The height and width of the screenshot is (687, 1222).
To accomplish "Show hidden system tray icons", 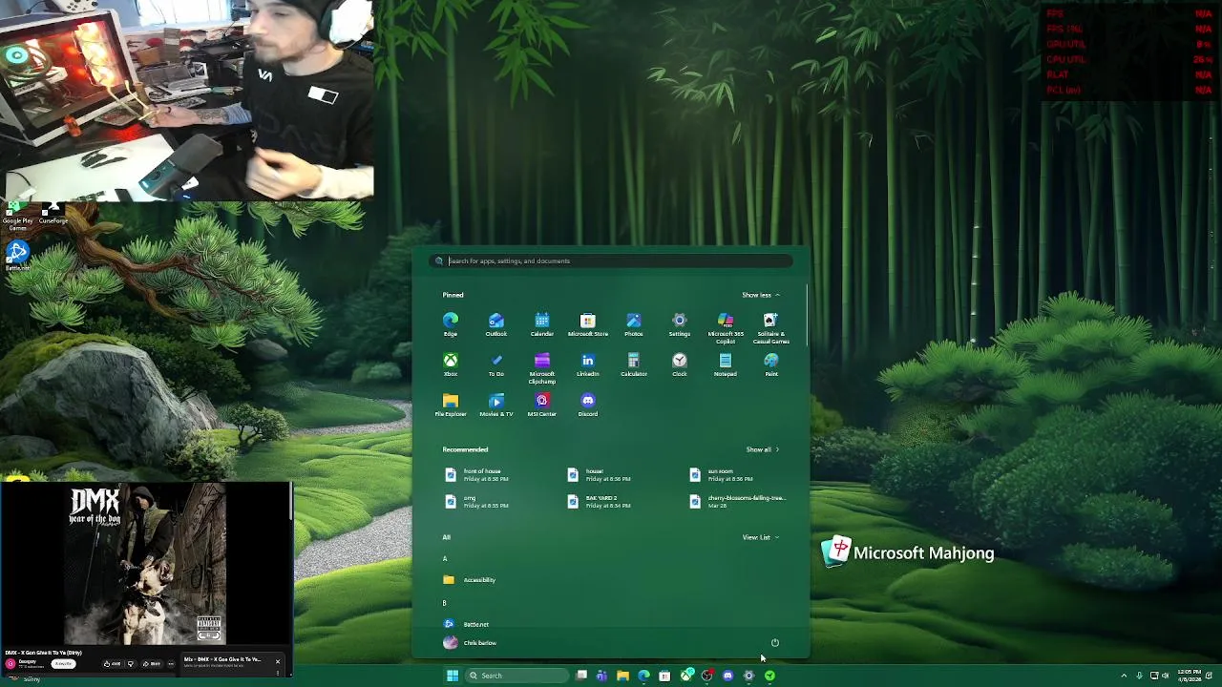I will pyautogui.click(x=1124, y=676).
